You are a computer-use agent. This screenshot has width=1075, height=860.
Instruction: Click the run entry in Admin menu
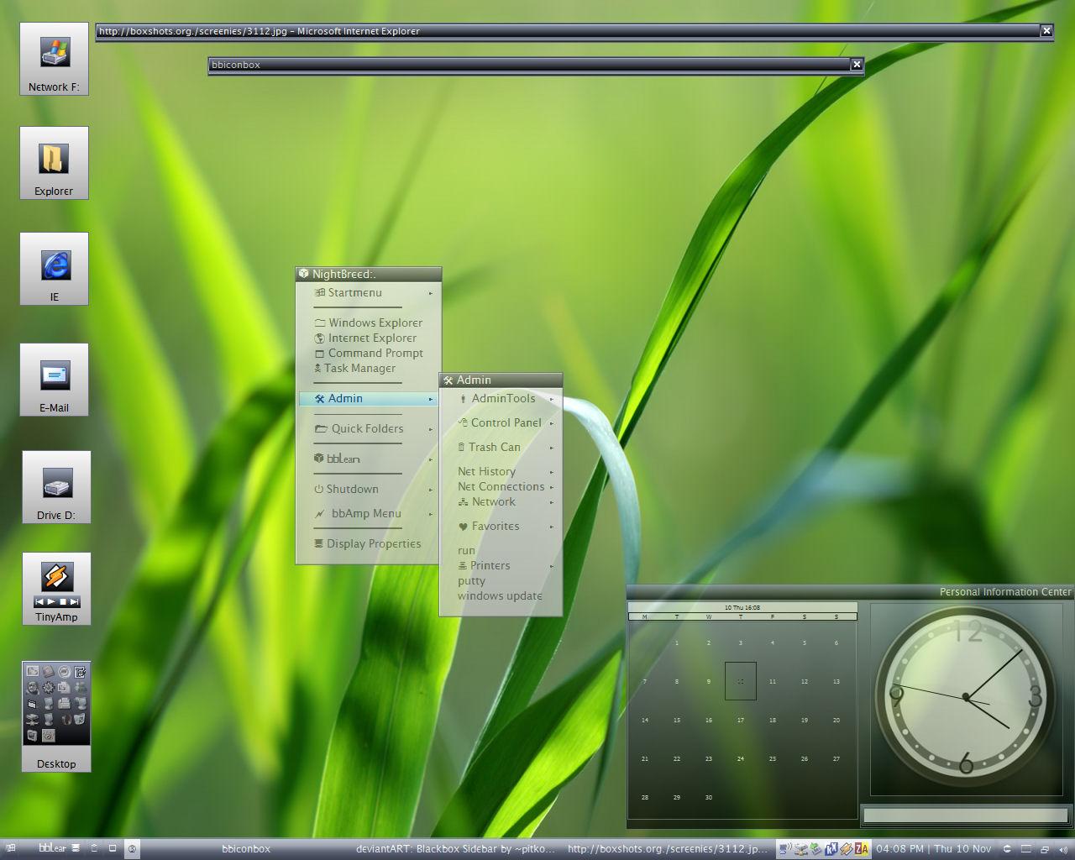[501, 550]
